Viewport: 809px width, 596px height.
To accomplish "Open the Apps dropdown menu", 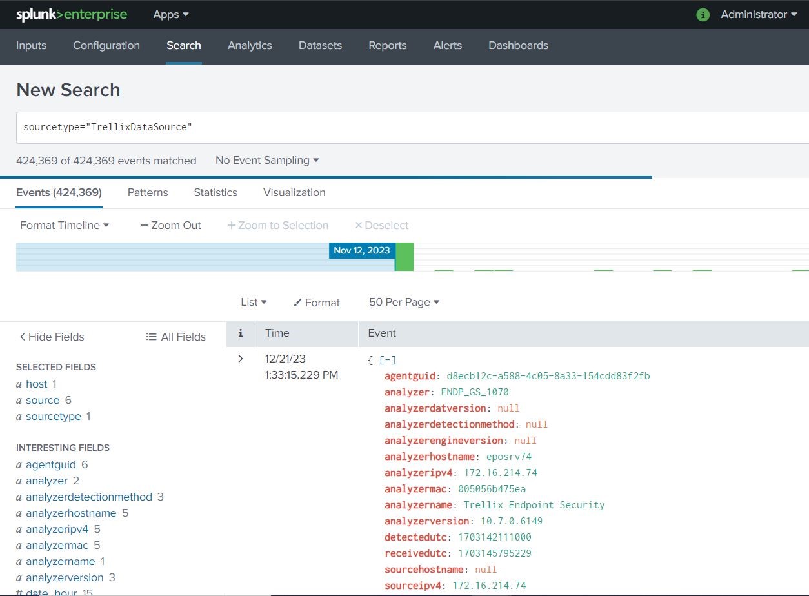I will tap(171, 14).
